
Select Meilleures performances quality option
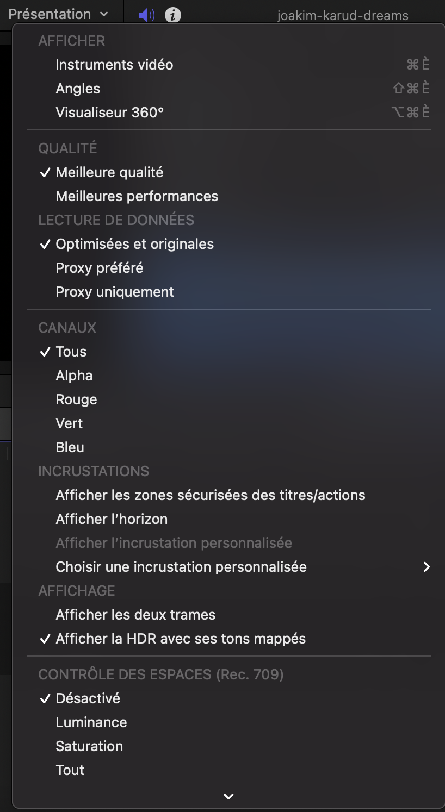pyautogui.click(x=137, y=196)
